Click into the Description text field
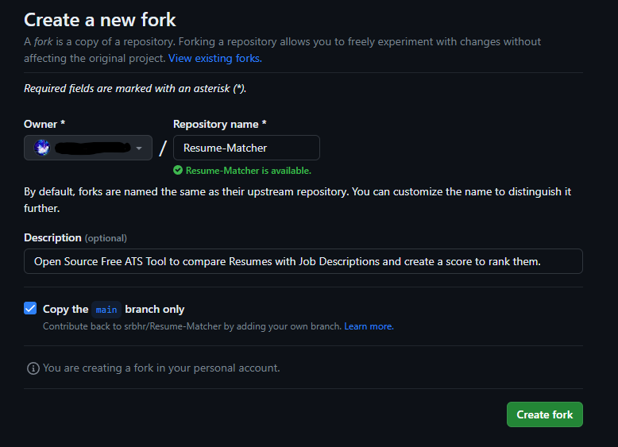 303,261
